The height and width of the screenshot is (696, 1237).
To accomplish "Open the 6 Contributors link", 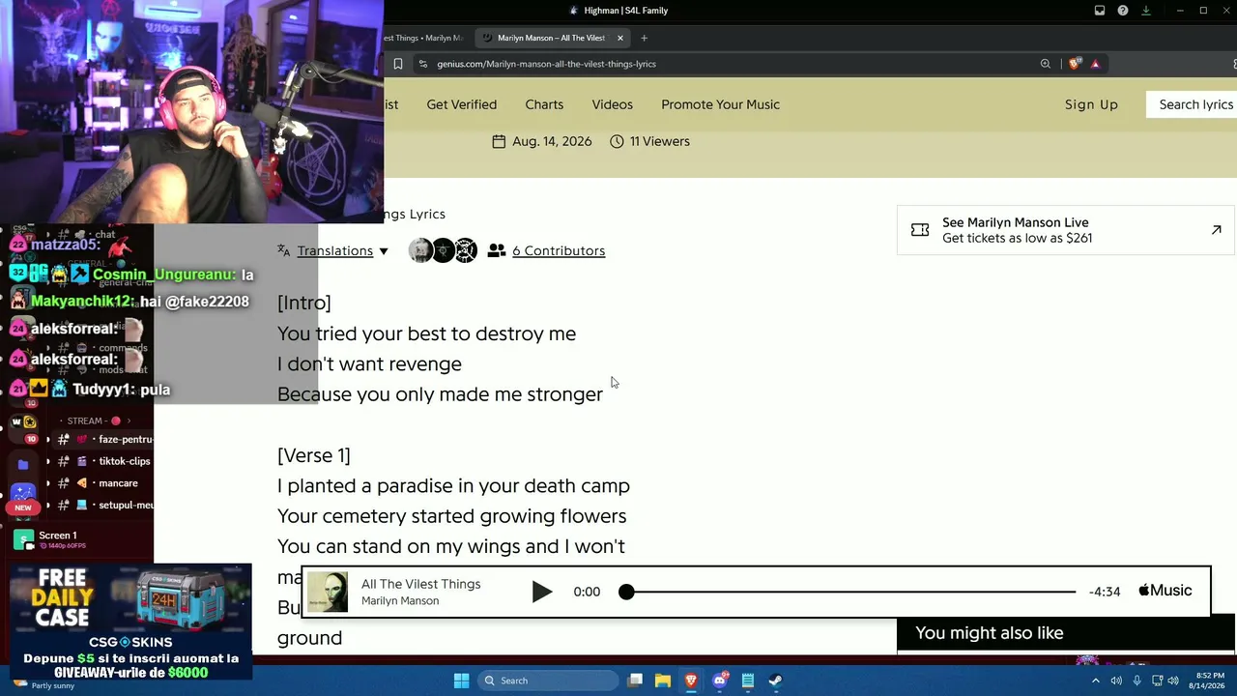I will (559, 250).
